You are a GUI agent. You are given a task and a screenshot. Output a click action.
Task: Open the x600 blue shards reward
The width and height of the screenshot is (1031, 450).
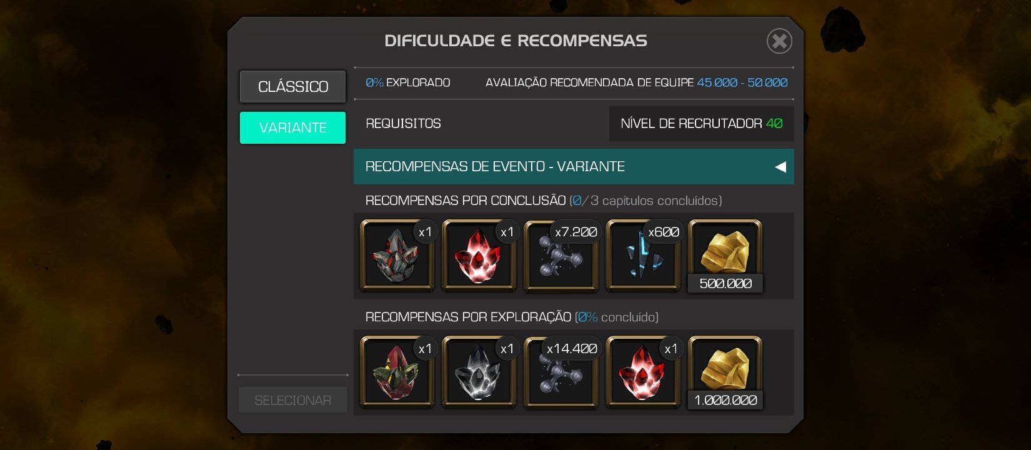point(643,256)
